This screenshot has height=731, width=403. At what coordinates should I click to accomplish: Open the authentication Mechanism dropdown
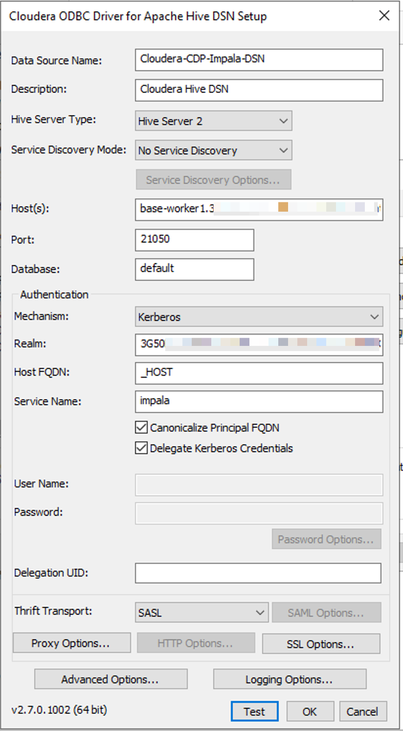click(259, 317)
